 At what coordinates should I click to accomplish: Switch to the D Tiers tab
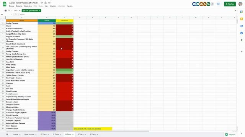click(44, 134)
